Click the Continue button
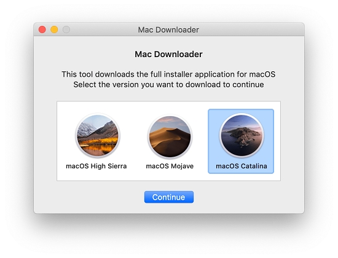 169,197
